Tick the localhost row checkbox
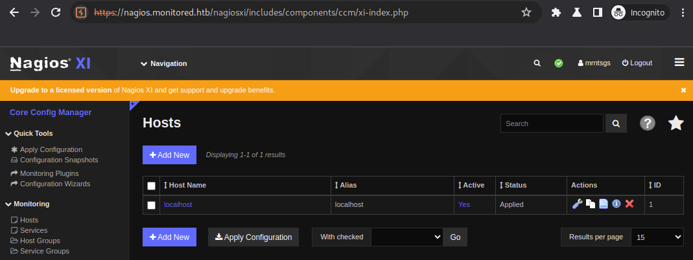Viewport: 693px width, 260px height. point(151,205)
